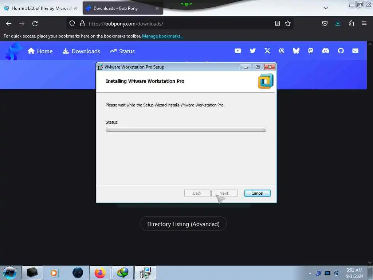Image resolution: width=373 pixels, height=280 pixels.
Task: Open the Status nav item
Action: 122,51
